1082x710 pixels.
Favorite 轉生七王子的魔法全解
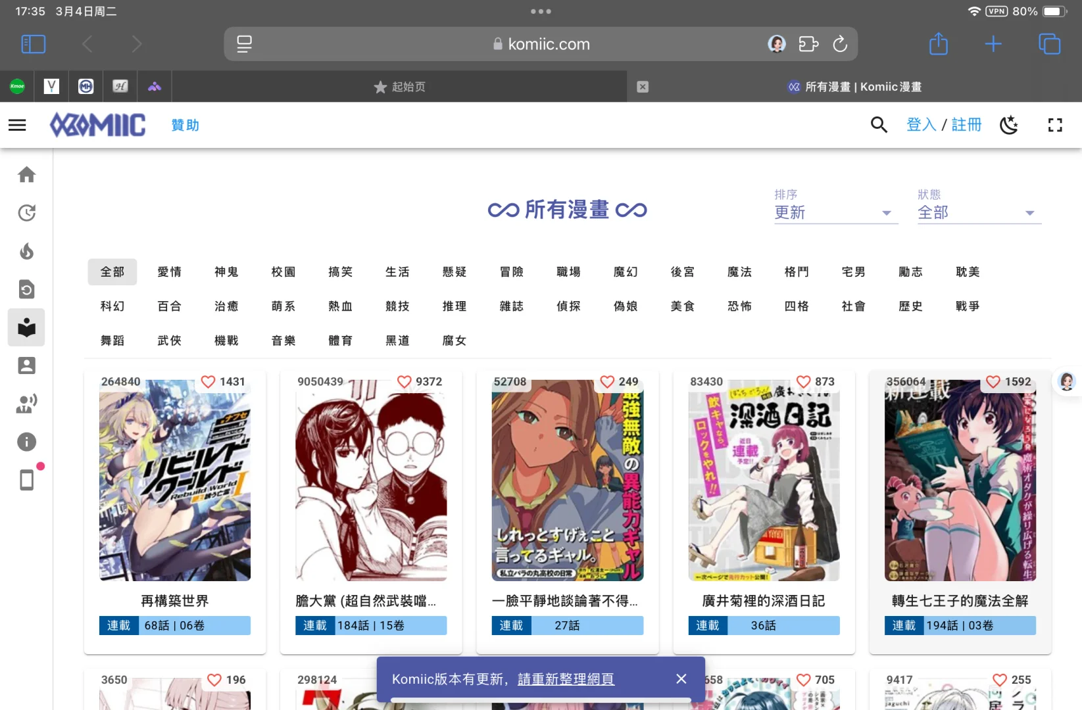point(994,381)
